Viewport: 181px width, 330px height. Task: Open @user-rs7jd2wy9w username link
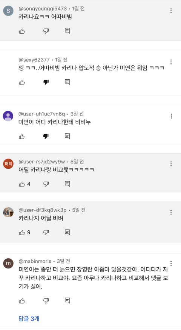pos(42,162)
